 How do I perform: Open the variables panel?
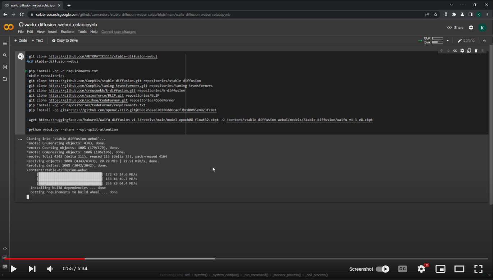click(x=5, y=67)
